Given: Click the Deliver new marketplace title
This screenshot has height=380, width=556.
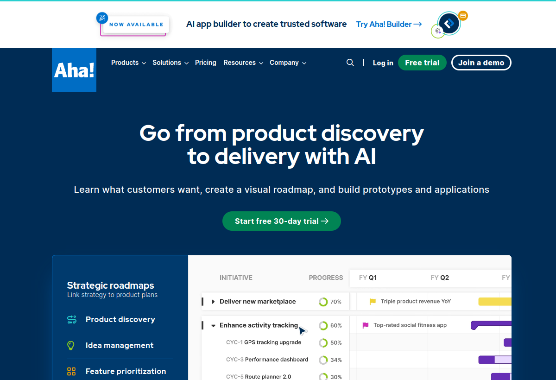Looking at the screenshot, I should [x=258, y=302].
